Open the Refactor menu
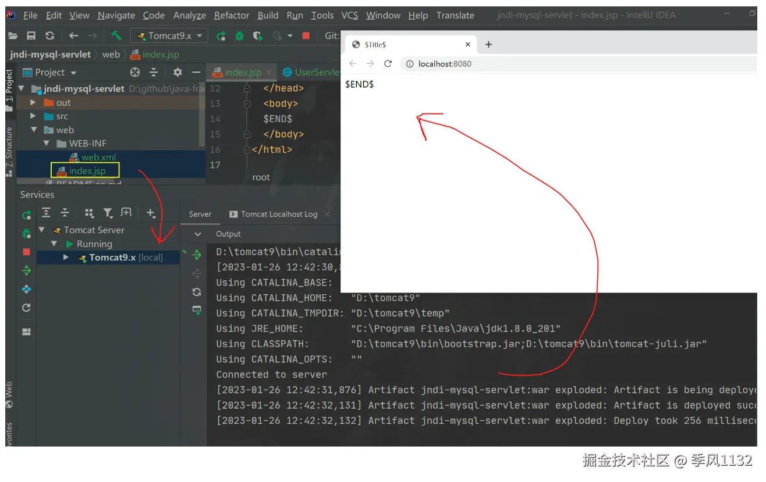The height and width of the screenshot is (482, 766). [x=232, y=16]
